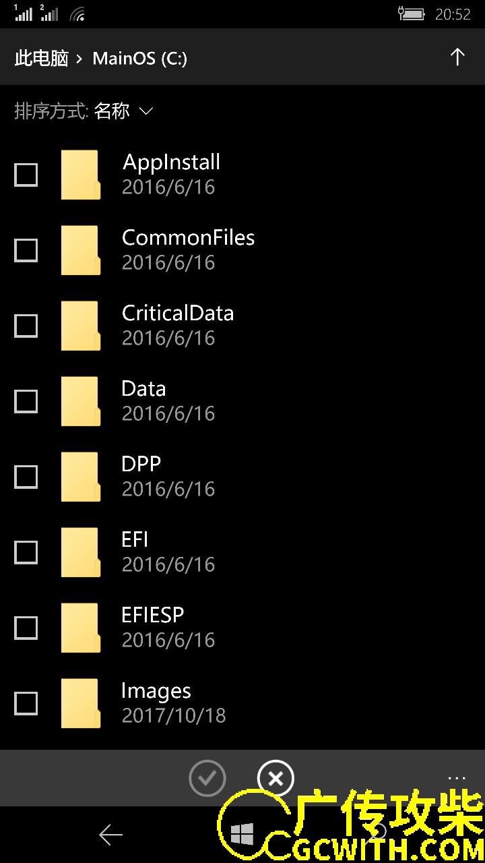The height and width of the screenshot is (863, 485).
Task: Tap the Windows Start button
Action: [x=243, y=835]
